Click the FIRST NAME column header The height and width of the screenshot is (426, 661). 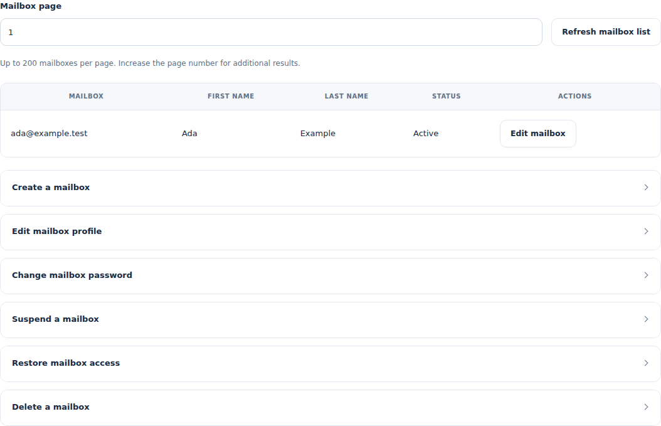[x=231, y=96]
